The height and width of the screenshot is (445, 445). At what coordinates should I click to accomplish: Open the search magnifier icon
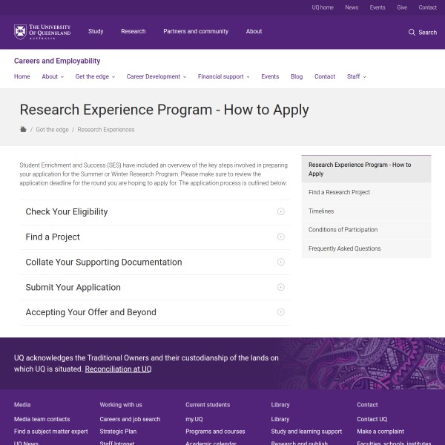(x=412, y=32)
